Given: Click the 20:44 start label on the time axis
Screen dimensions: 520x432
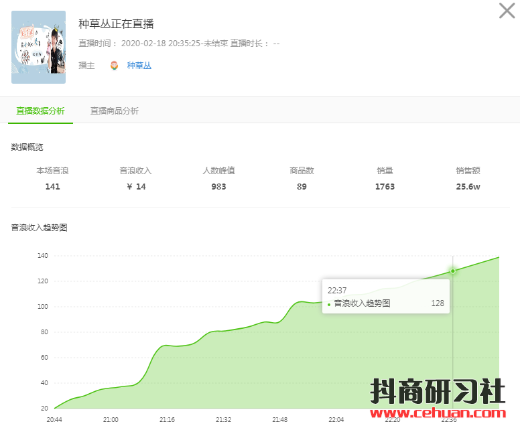Looking at the screenshot, I should click(55, 420).
